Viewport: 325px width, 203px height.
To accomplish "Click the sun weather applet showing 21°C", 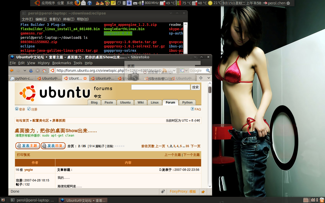I will (215, 3).
